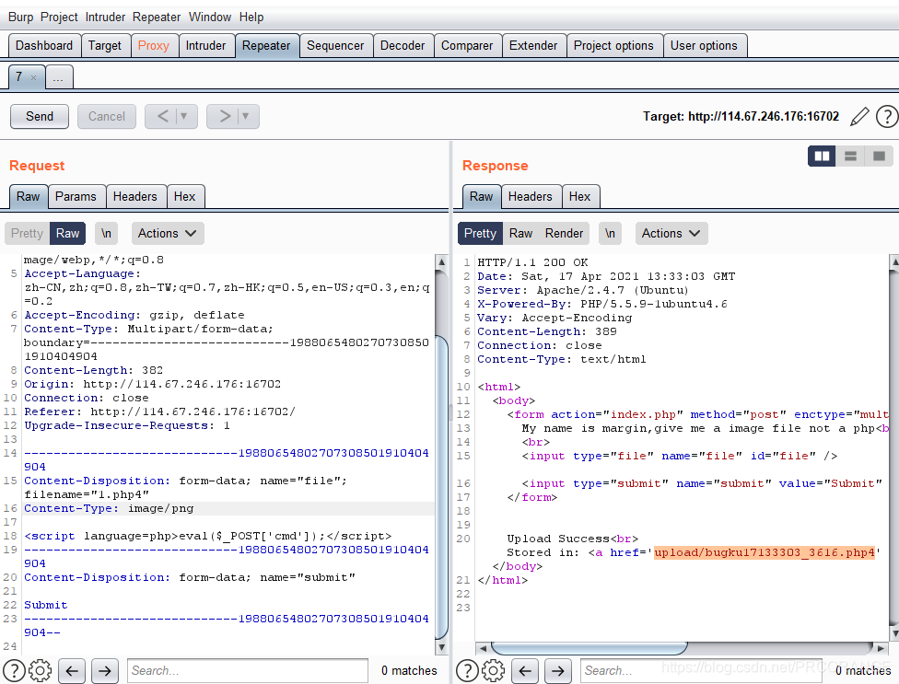This screenshot has width=899, height=684.
Task: Navigate forward in request history
Action: [226, 116]
